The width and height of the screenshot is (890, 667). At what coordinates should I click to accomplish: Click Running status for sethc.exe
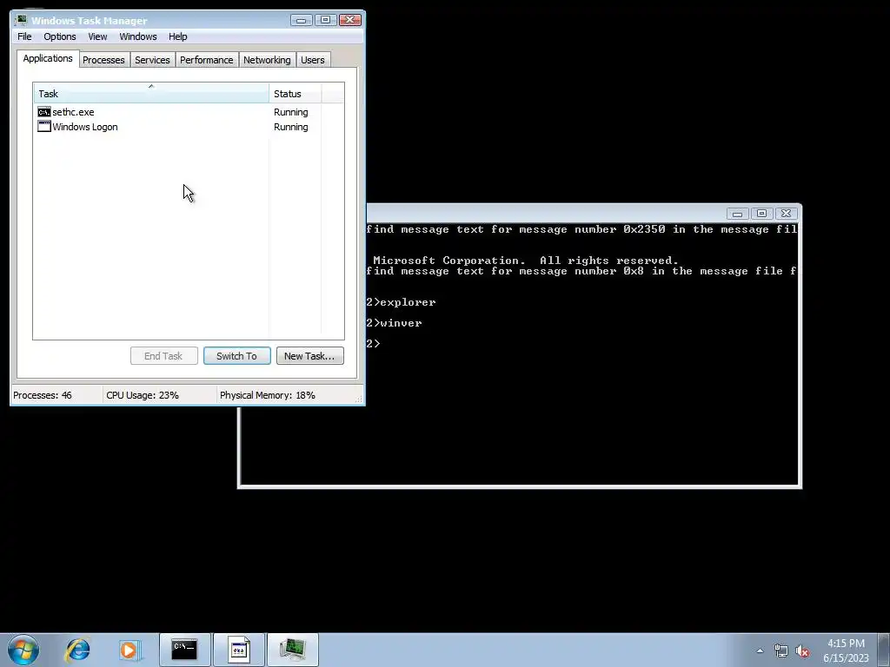pyautogui.click(x=290, y=112)
